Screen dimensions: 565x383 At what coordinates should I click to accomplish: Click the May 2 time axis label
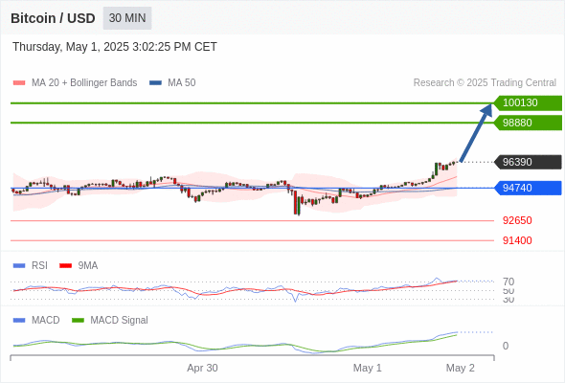[461, 368]
